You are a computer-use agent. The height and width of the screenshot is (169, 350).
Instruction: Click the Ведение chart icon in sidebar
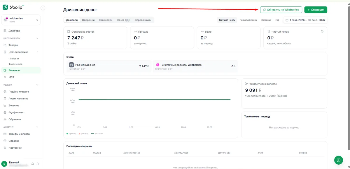point(5,105)
